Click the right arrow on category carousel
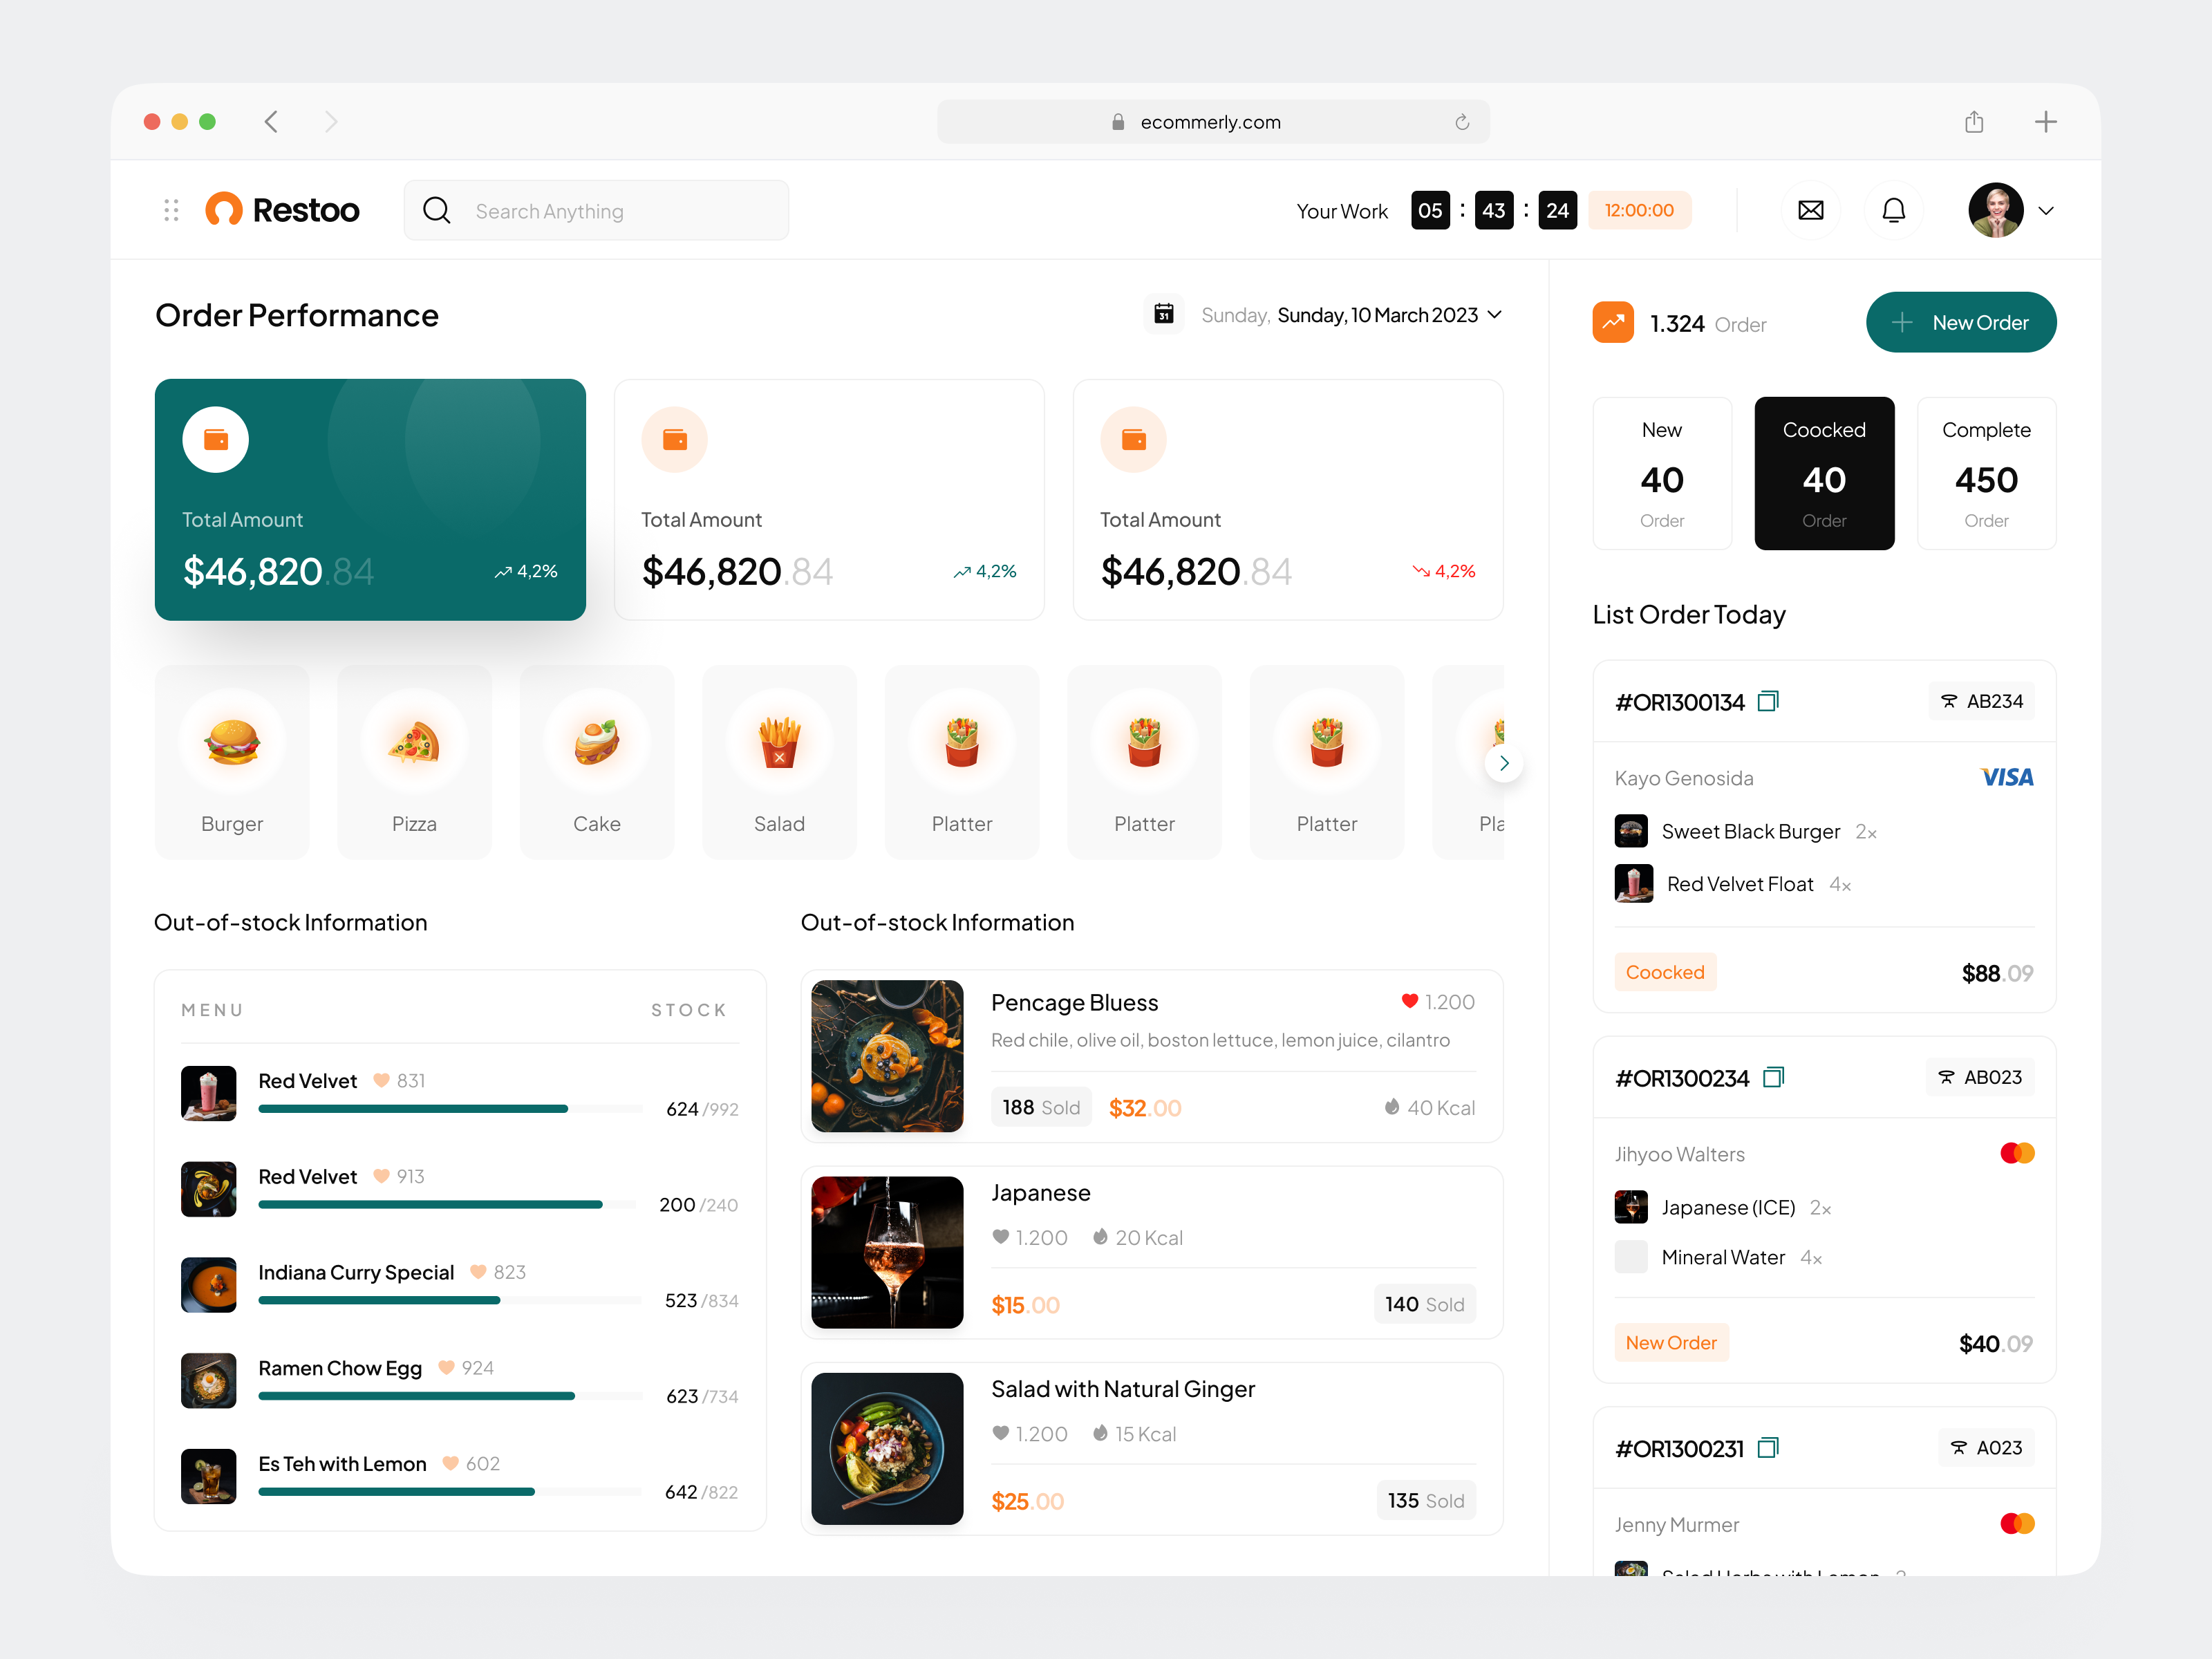The width and height of the screenshot is (2212, 1659). tap(1504, 762)
